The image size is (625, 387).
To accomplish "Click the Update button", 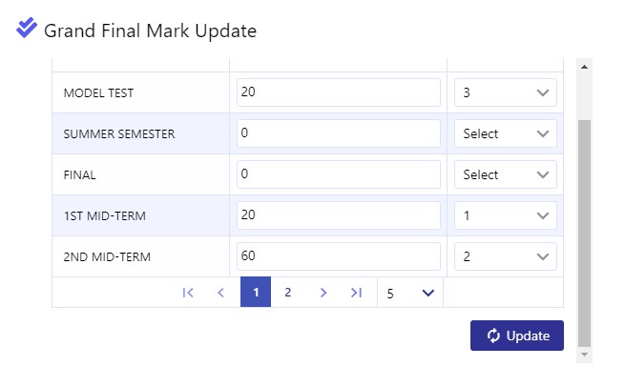I will (x=517, y=336).
